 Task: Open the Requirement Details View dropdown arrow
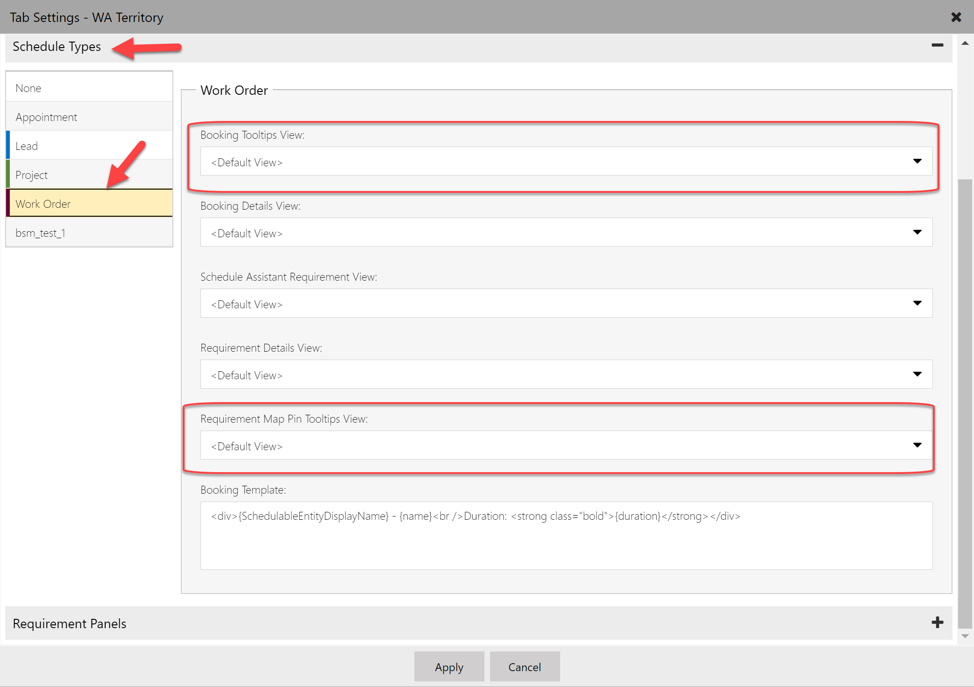[917, 374]
